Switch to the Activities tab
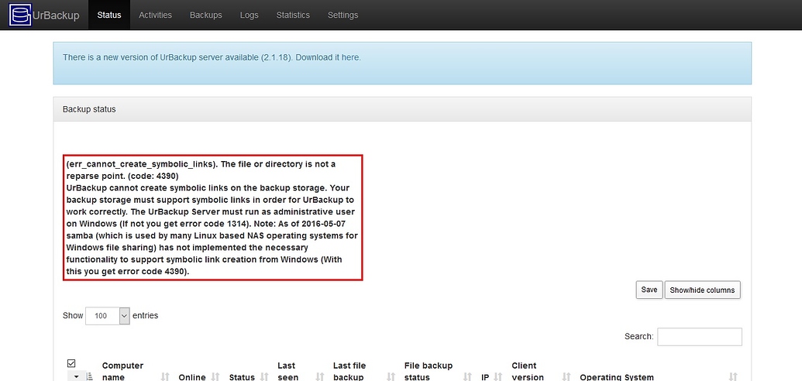802x381 pixels. point(155,15)
